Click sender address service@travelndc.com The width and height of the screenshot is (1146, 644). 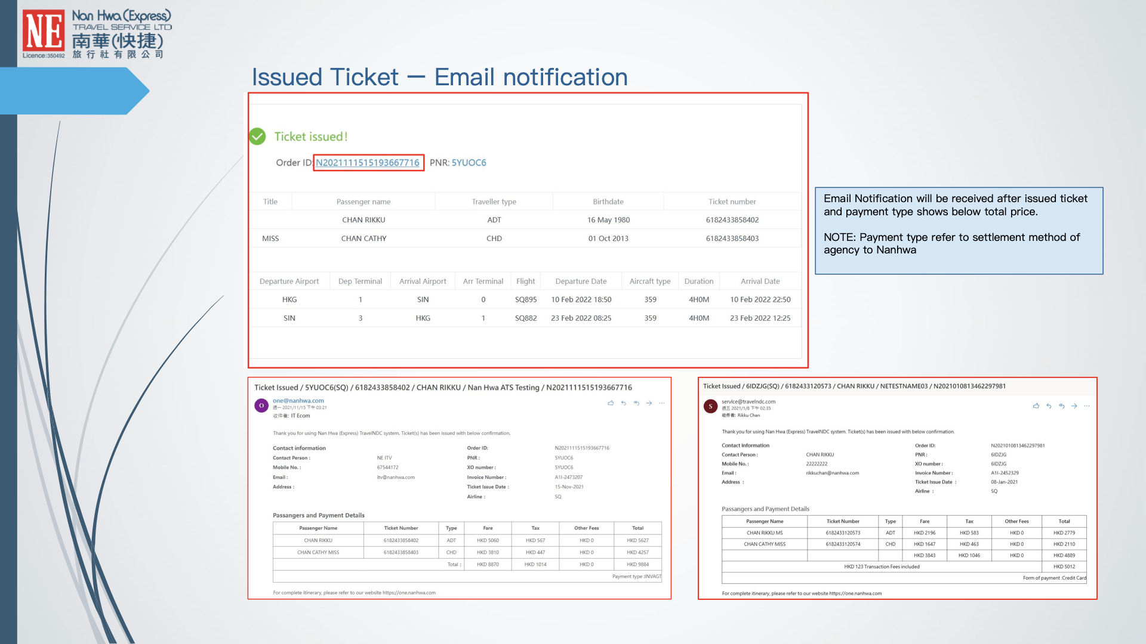[748, 402]
